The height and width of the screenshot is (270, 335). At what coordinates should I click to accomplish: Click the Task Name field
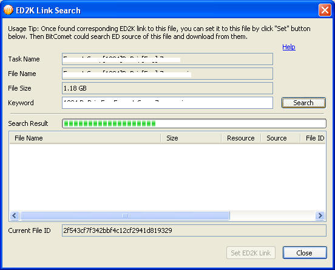(x=167, y=59)
